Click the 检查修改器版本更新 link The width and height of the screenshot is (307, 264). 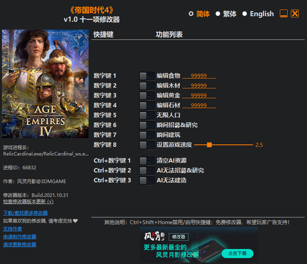click(28, 201)
